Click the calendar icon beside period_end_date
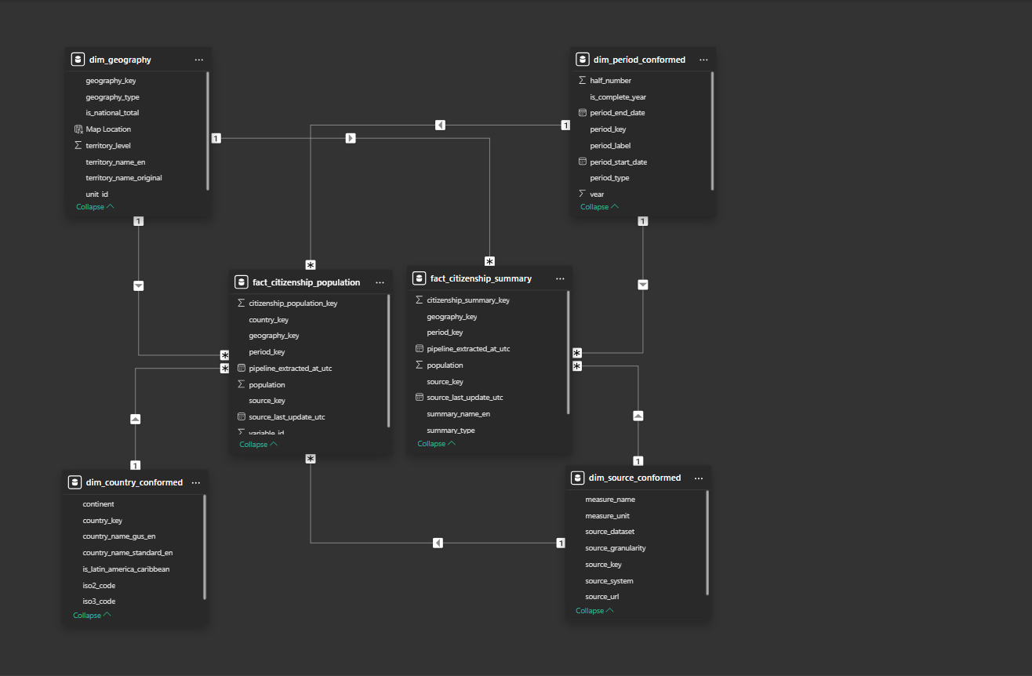This screenshot has height=676, width=1032. 582,113
